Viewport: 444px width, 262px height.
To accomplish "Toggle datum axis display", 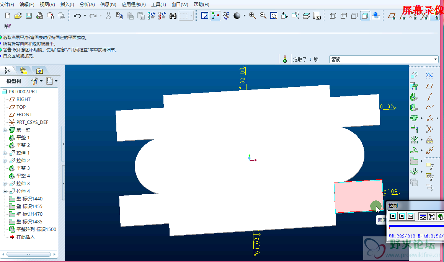I will point(403,16).
